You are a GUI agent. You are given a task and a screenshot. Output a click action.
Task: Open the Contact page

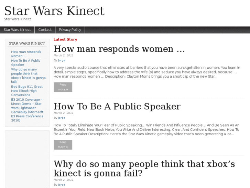pos(45,30)
